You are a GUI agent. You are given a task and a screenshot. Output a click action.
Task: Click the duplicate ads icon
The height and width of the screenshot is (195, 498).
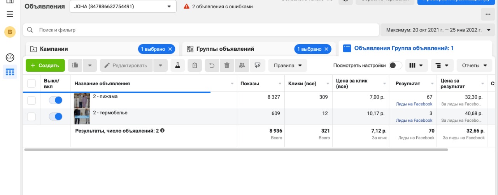(75, 66)
